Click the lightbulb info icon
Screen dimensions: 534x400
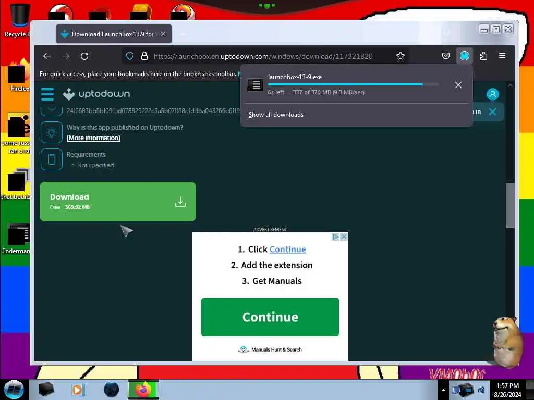[x=52, y=132]
